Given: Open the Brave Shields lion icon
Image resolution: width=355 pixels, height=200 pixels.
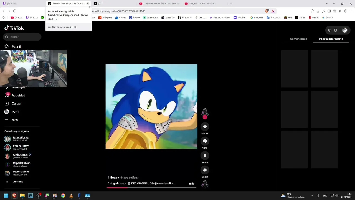Looking at the screenshot, I should [x=267, y=11].
